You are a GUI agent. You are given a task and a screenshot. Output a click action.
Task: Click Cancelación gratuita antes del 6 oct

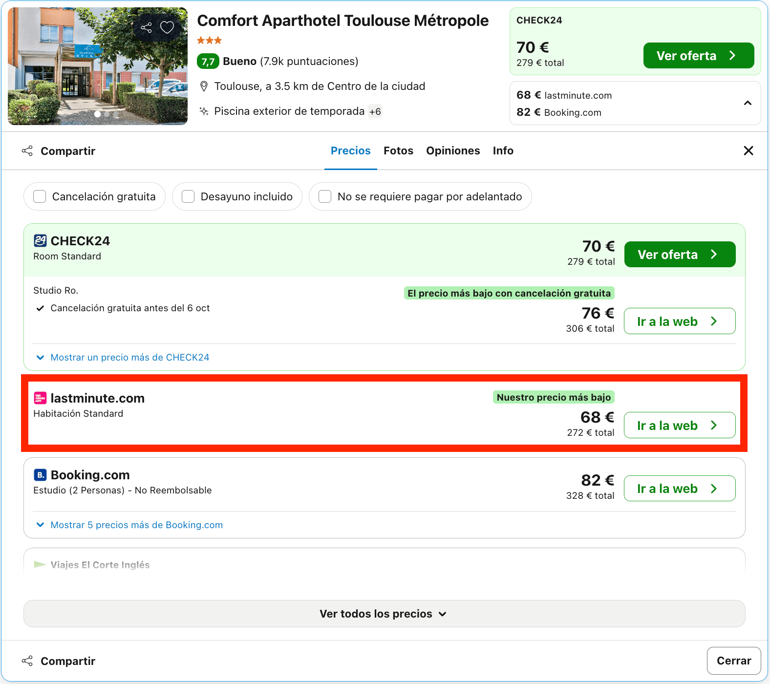[130, 308]
